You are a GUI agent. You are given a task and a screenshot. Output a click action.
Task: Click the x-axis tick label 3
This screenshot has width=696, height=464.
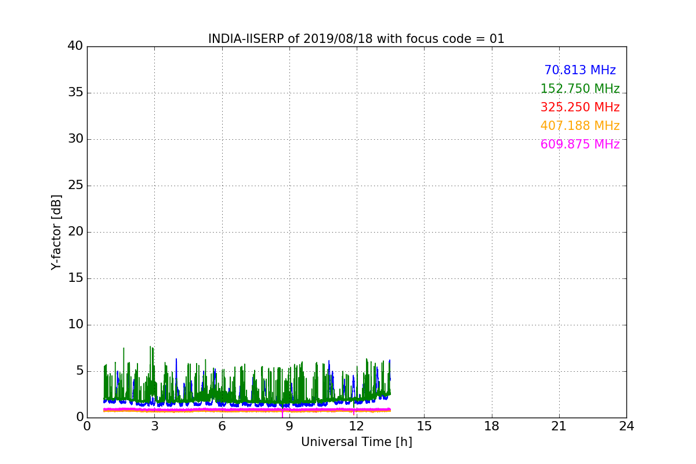(154, 426)
